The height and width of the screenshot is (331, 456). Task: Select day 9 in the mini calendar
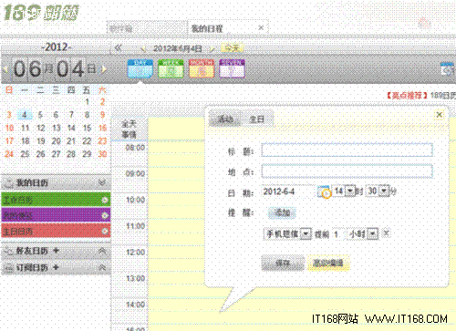(102, 115)
